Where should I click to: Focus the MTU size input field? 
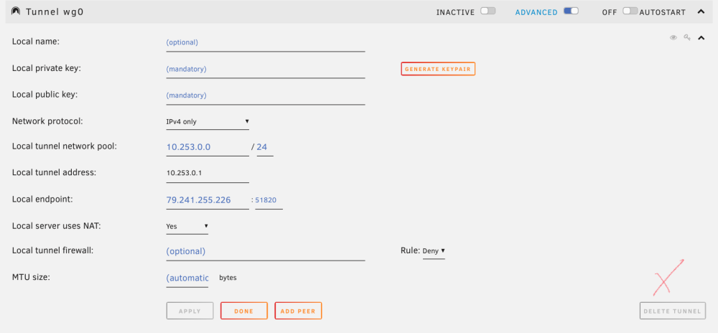click(187, 278)
